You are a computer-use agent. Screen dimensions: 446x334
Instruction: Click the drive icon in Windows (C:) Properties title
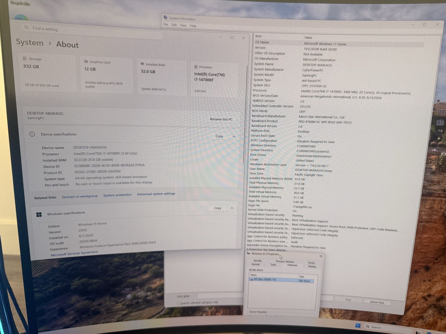tap(248, 253)
